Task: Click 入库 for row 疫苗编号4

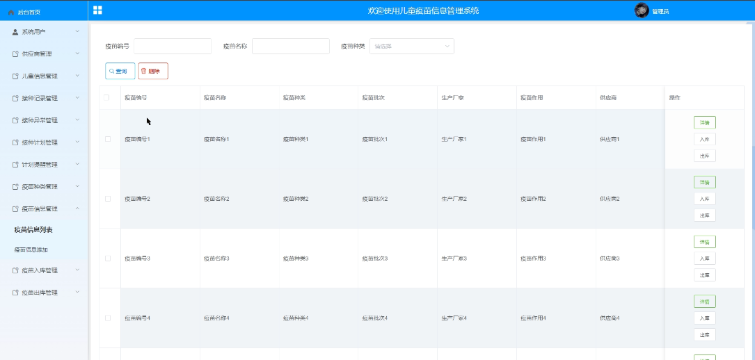Action: click(704, 318)
